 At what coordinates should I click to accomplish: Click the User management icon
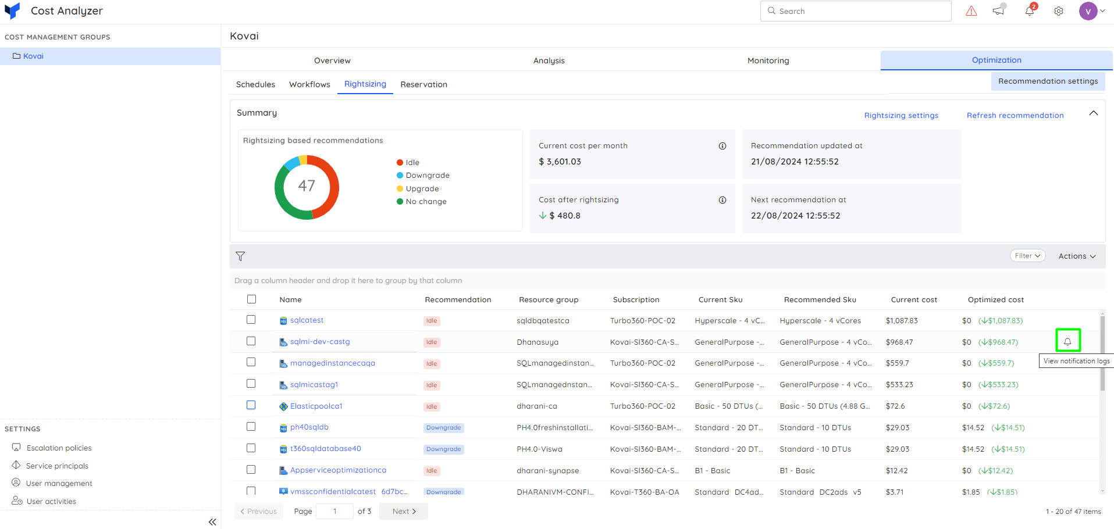pos(16,482)
